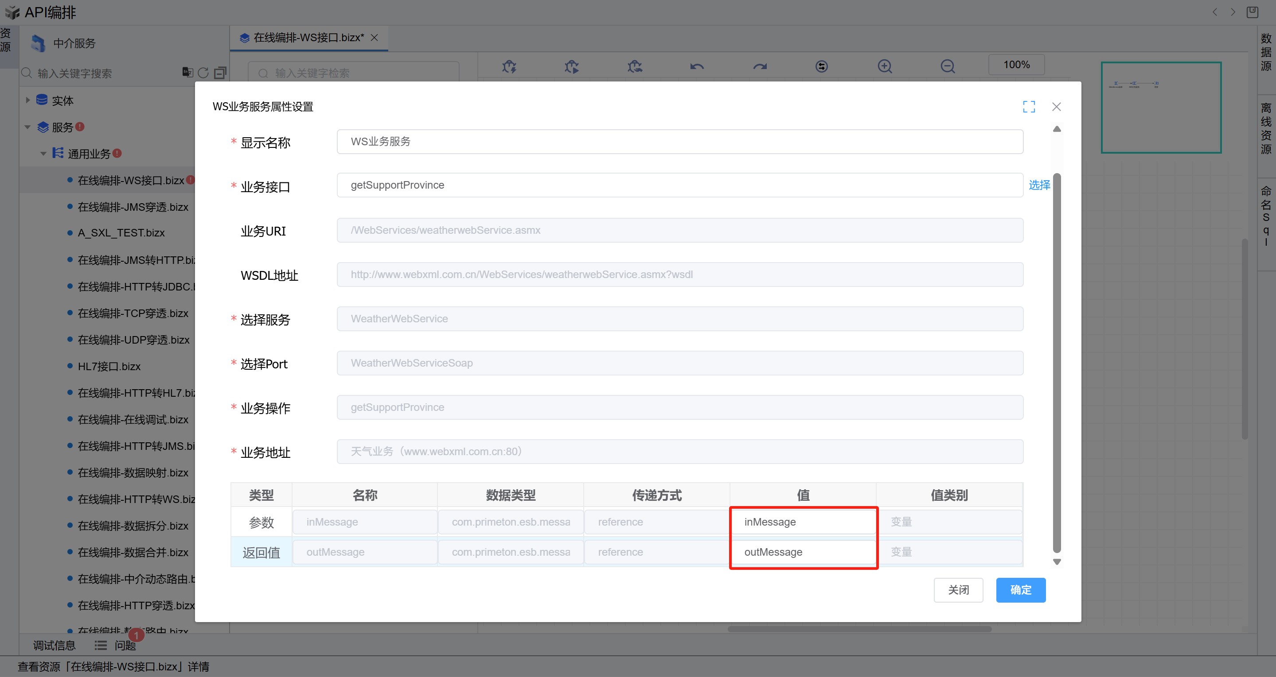Click the refresh icon in resource panel

(203, 73)
